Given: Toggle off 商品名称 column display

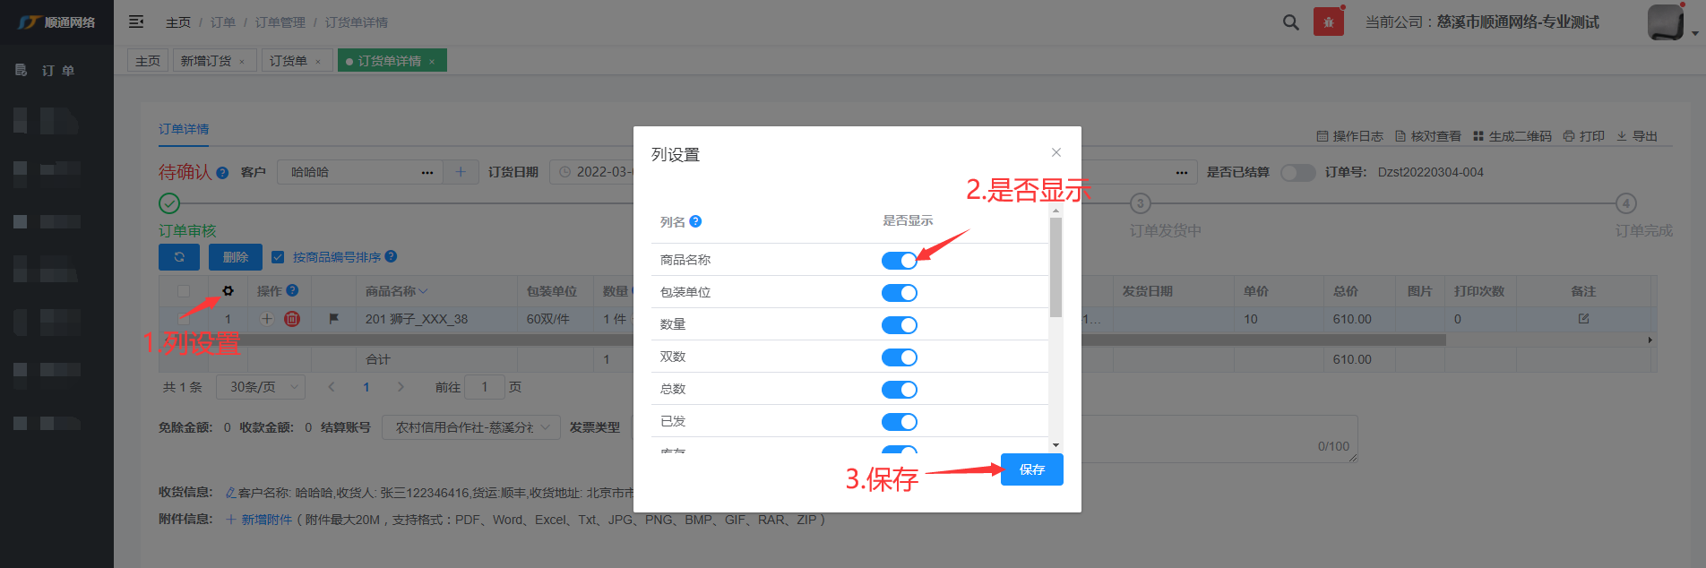Looking at the screenshot, I should tap(899, 261).
